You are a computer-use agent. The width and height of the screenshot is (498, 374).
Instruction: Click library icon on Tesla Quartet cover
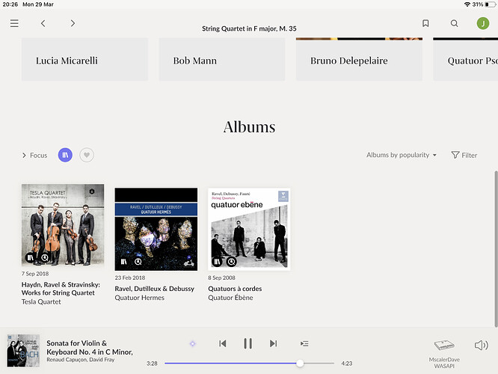(x=31, y=257)
